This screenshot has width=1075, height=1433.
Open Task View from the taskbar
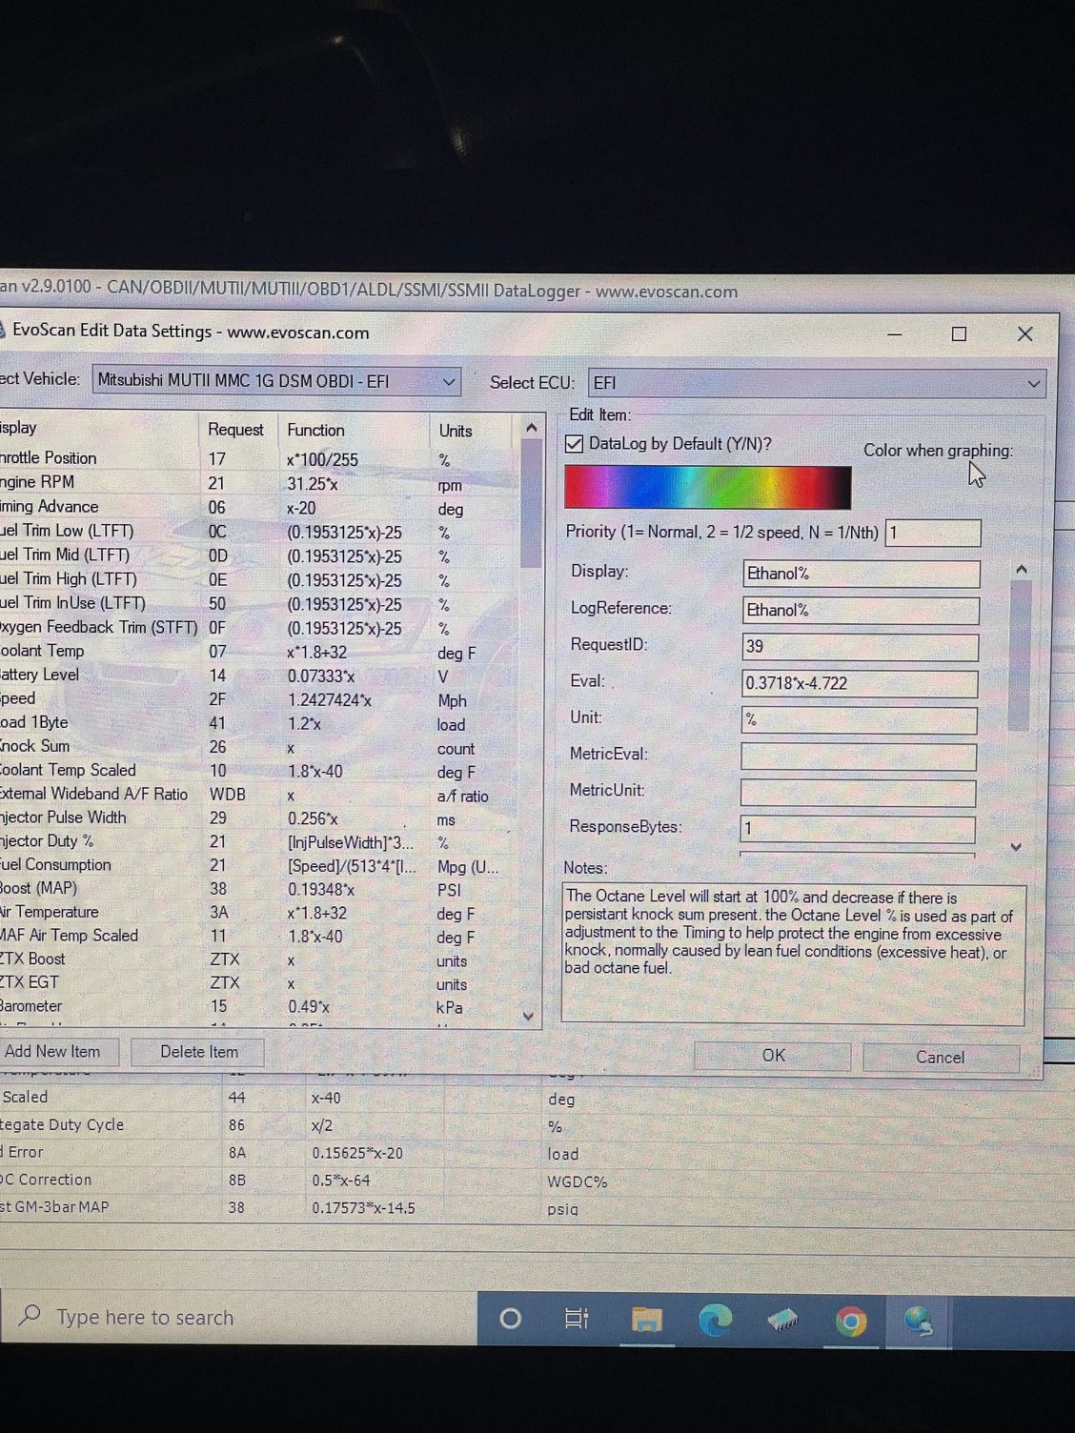pyautogui.click(x=577, y=1319)
